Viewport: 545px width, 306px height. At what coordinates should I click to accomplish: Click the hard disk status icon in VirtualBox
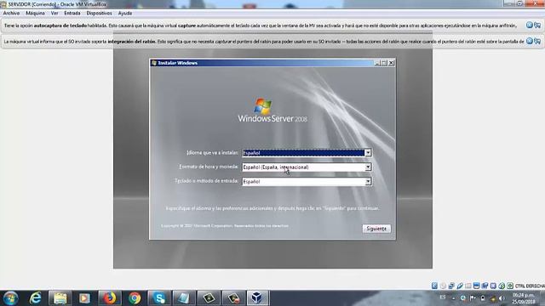click(434, 286)
